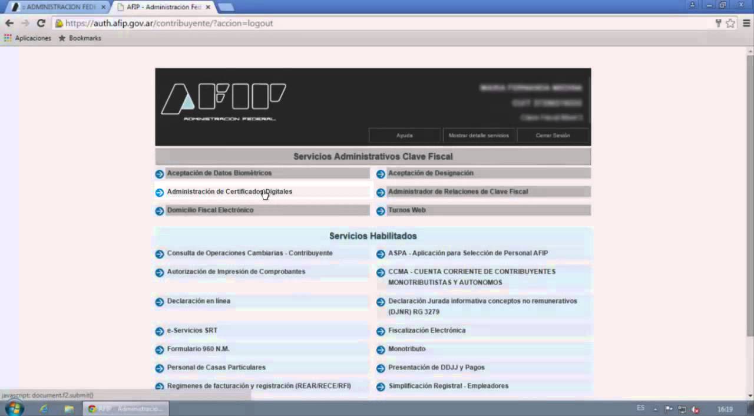This screenshot has width=754, height=416.
Task: Click the browser forward arrow
Action: [25, 23]
